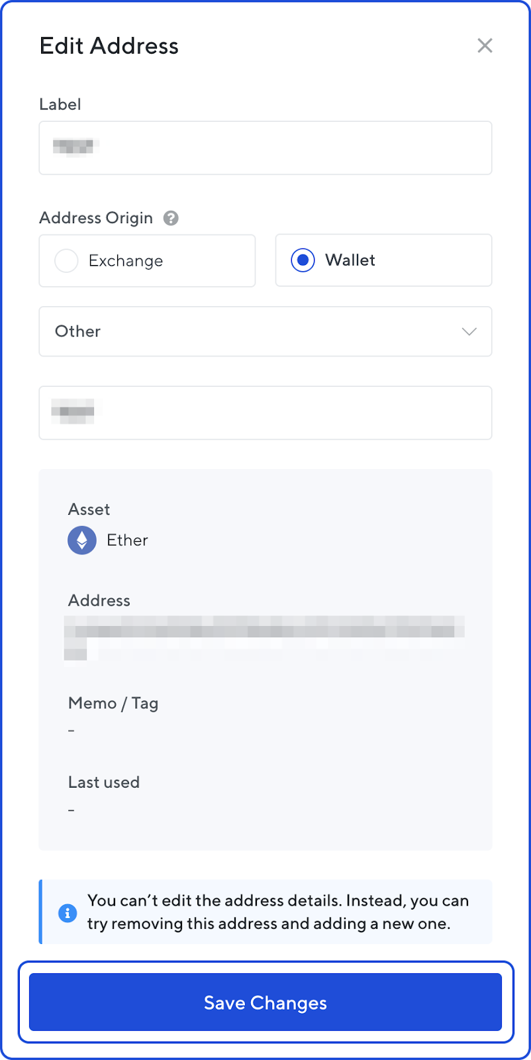Click the Edit Address dialog title
531x1060 pixels.
pos(109,46)
